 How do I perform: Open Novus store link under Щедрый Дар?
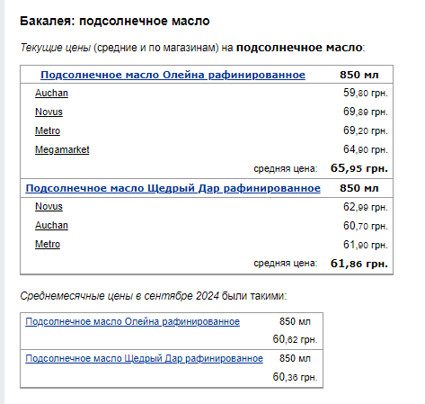tap(49, 207)
